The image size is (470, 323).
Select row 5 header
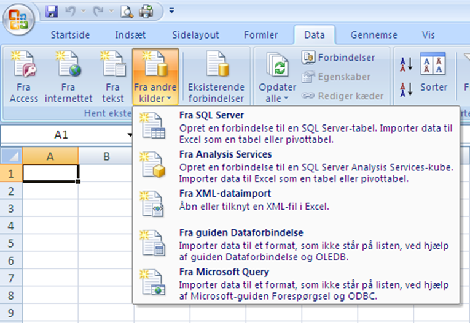coord(11,243)
